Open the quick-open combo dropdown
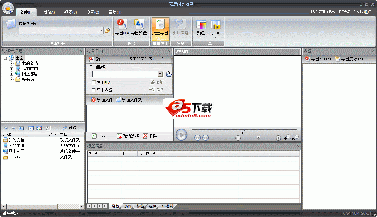 click(x=101, y=31)
